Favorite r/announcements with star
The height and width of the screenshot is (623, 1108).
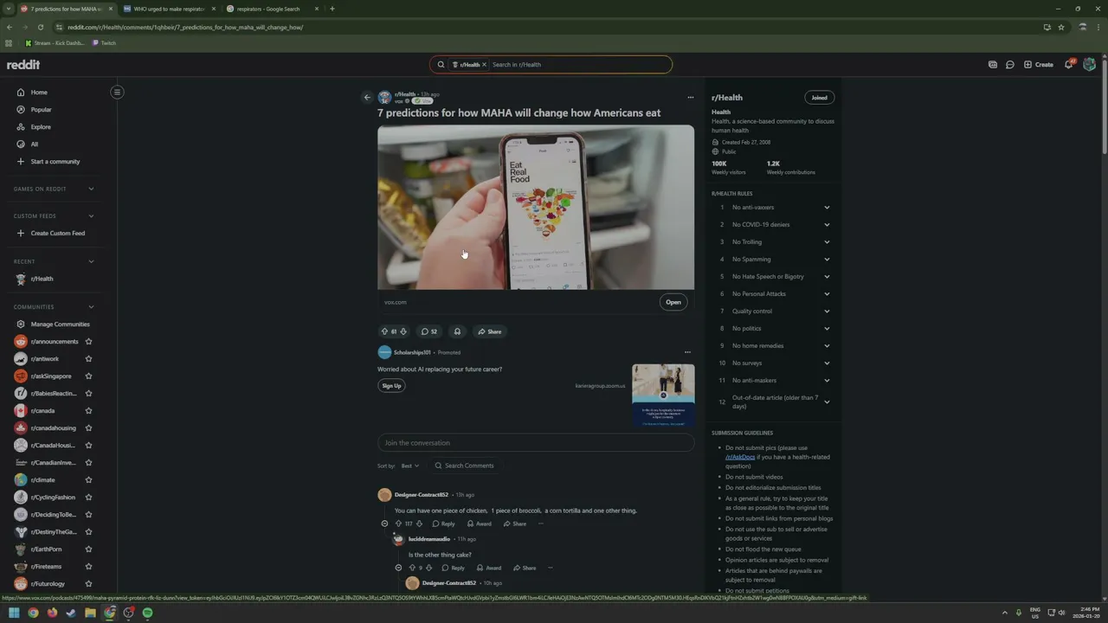pyautogui.click(x=88, y=342)
